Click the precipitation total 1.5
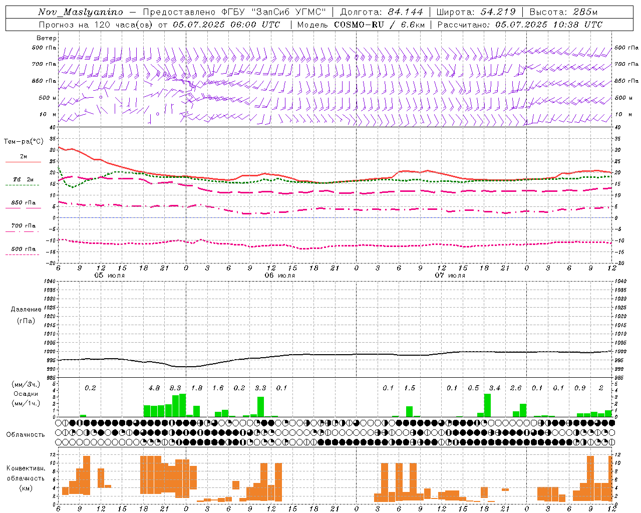Screen dimensions: 641x513 [410, 388]
